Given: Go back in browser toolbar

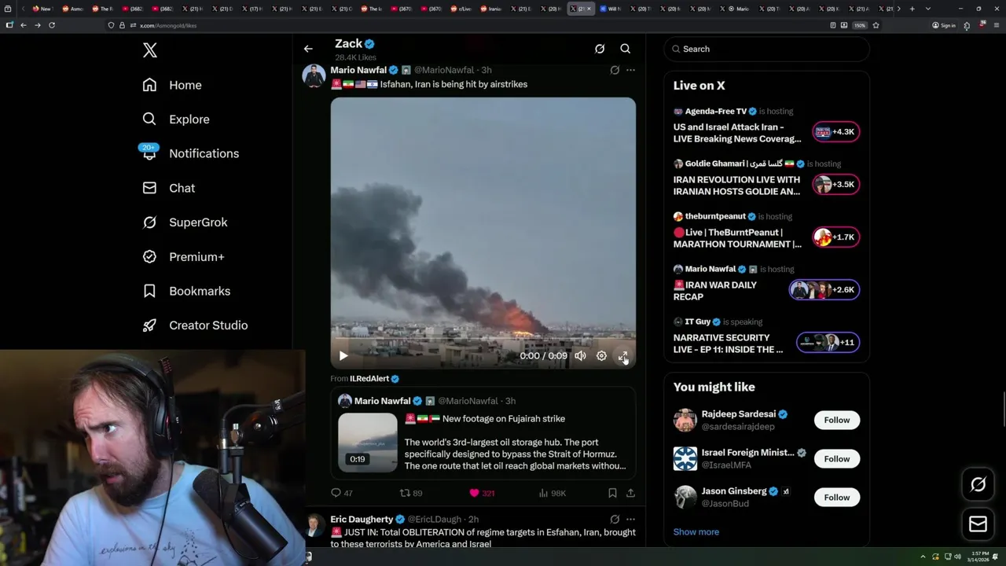Looking at the screenshot, I should click(24, 25).
